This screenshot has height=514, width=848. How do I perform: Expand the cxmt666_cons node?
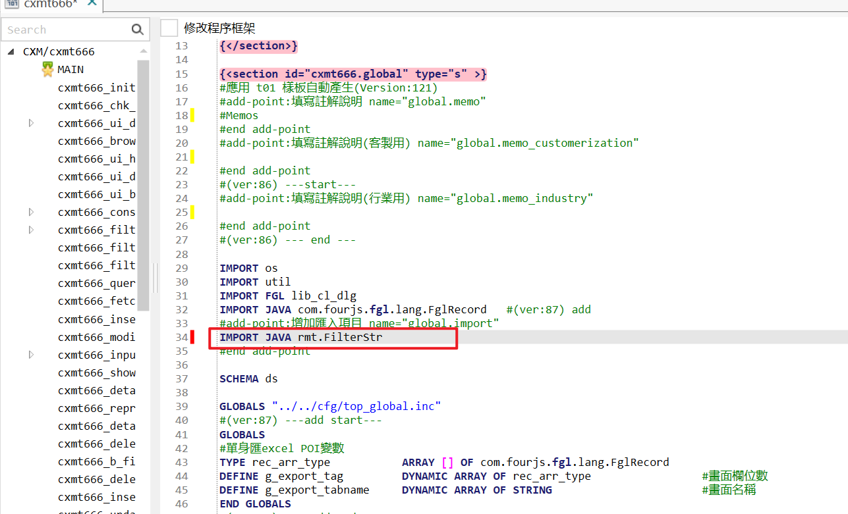pyautogui.click(x=30, y=211)
